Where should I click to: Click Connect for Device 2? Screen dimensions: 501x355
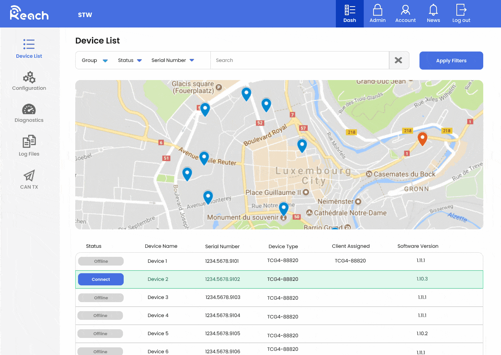pos(101,279)
